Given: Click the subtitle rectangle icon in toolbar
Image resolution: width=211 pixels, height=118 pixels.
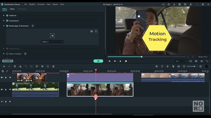Looking at the screenshot, I should point(179,66).
